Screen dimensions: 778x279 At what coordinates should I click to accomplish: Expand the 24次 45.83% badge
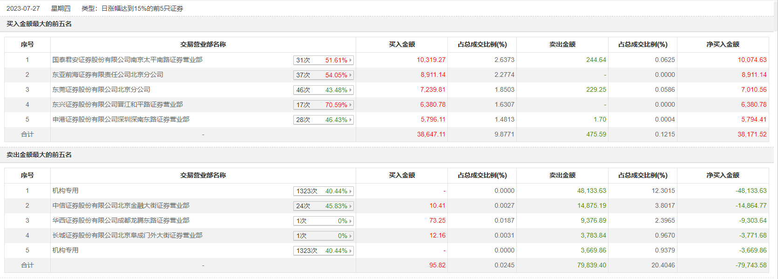(x=324, y=206)
